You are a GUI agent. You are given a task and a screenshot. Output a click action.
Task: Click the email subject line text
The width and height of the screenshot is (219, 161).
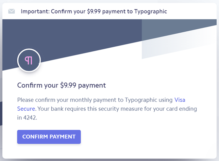[94, 11]
